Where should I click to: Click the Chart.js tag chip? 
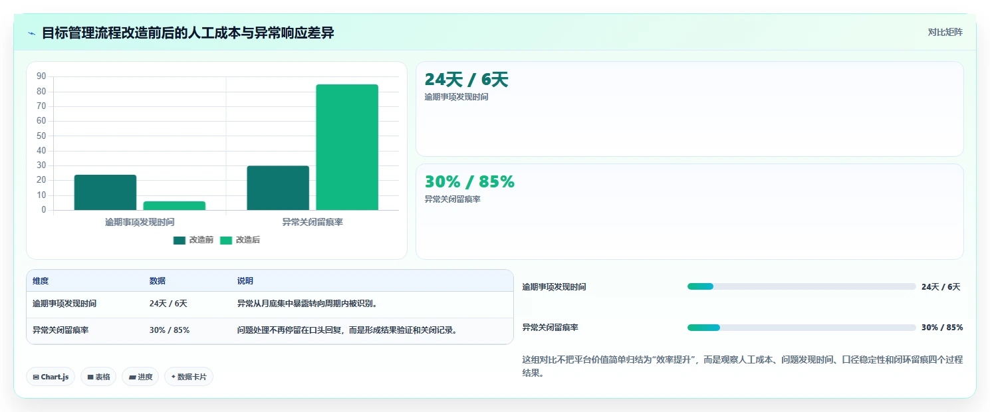point(51,377)
